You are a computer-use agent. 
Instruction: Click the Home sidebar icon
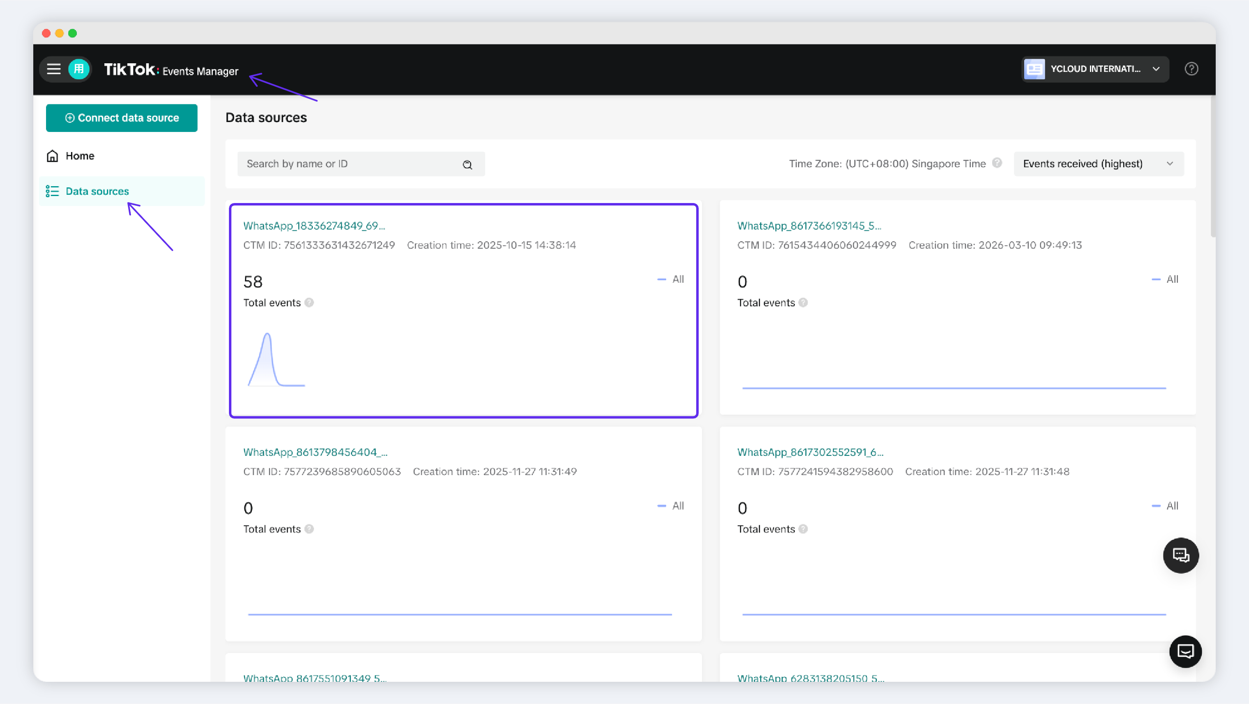(52, 156)
